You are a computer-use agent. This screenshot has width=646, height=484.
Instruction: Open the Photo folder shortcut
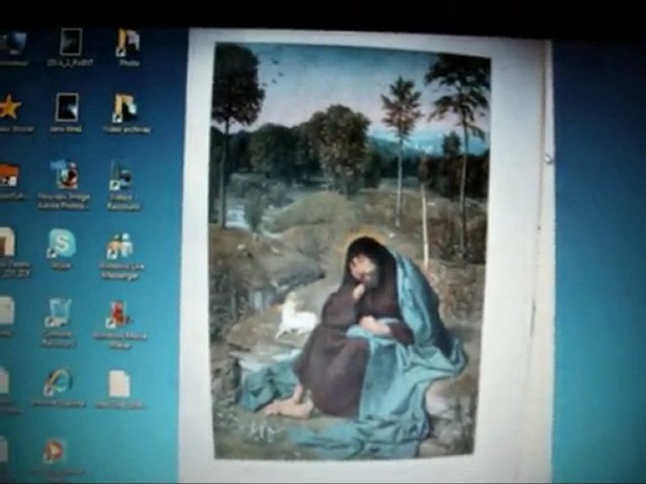[128, 42]
